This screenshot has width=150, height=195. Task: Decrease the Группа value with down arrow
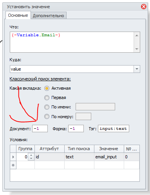(31, 158)
